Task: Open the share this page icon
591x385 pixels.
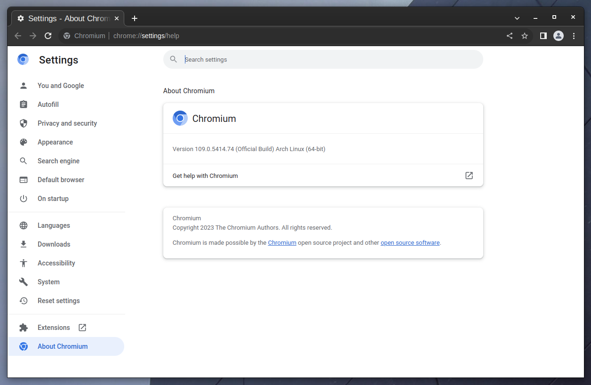Action: click(510, 36)
